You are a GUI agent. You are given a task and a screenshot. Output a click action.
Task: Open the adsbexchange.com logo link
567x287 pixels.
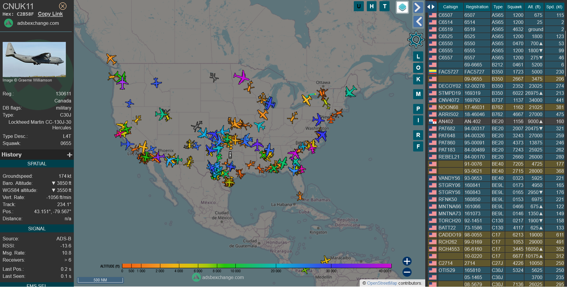tap(31, 23)
